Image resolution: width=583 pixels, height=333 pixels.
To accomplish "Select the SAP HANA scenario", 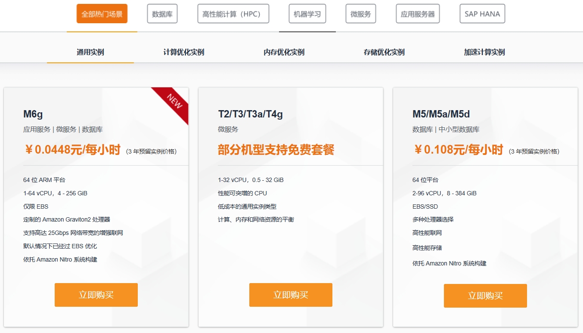I will 482,13.
